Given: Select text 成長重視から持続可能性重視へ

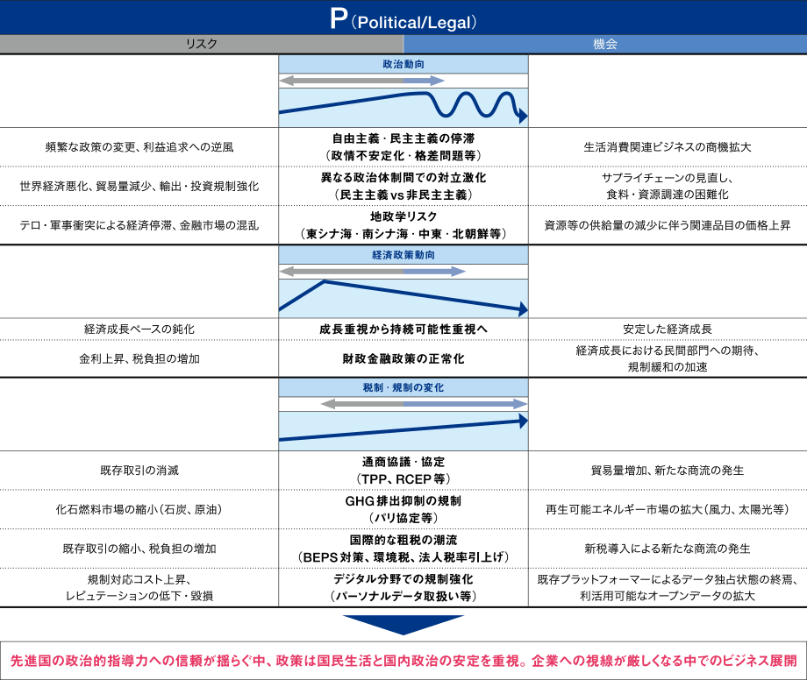Looking at the screenshot, I should click(x=403, y=329).
